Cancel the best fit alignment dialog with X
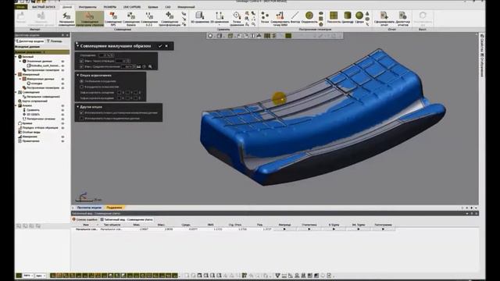500x281 pixels. (x=166, y=46)
